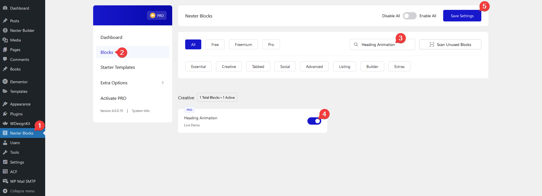Click the ACF table icon
This screenshot has height=196, width=542.
(x=5, y=172)
